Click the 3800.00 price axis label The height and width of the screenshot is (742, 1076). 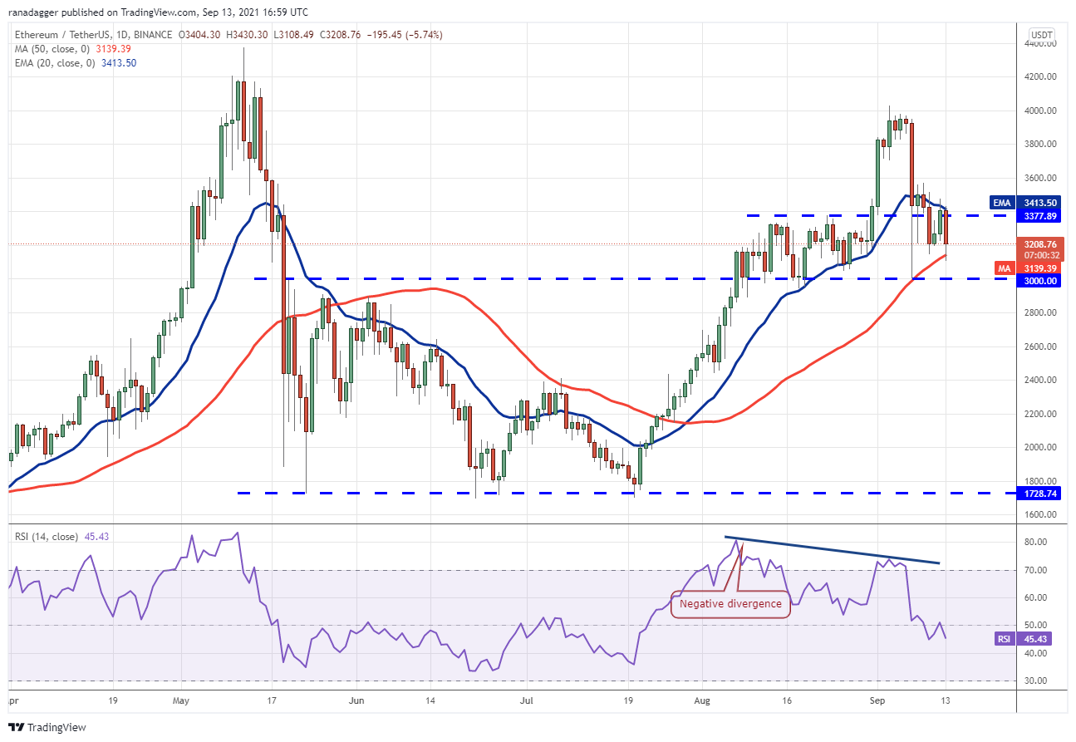1039,145
